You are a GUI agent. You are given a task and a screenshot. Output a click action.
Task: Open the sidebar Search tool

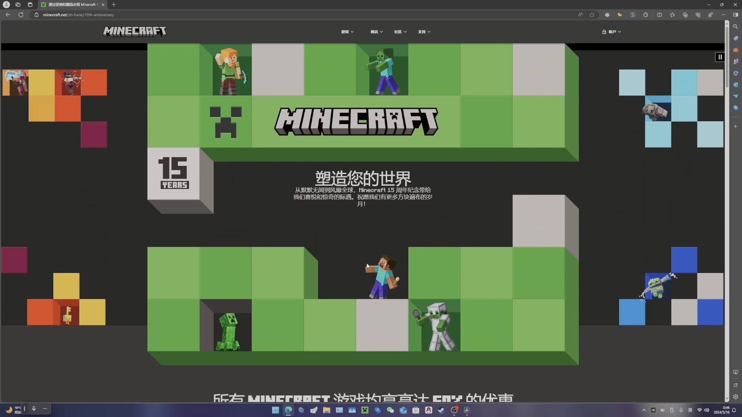point(735,27)
